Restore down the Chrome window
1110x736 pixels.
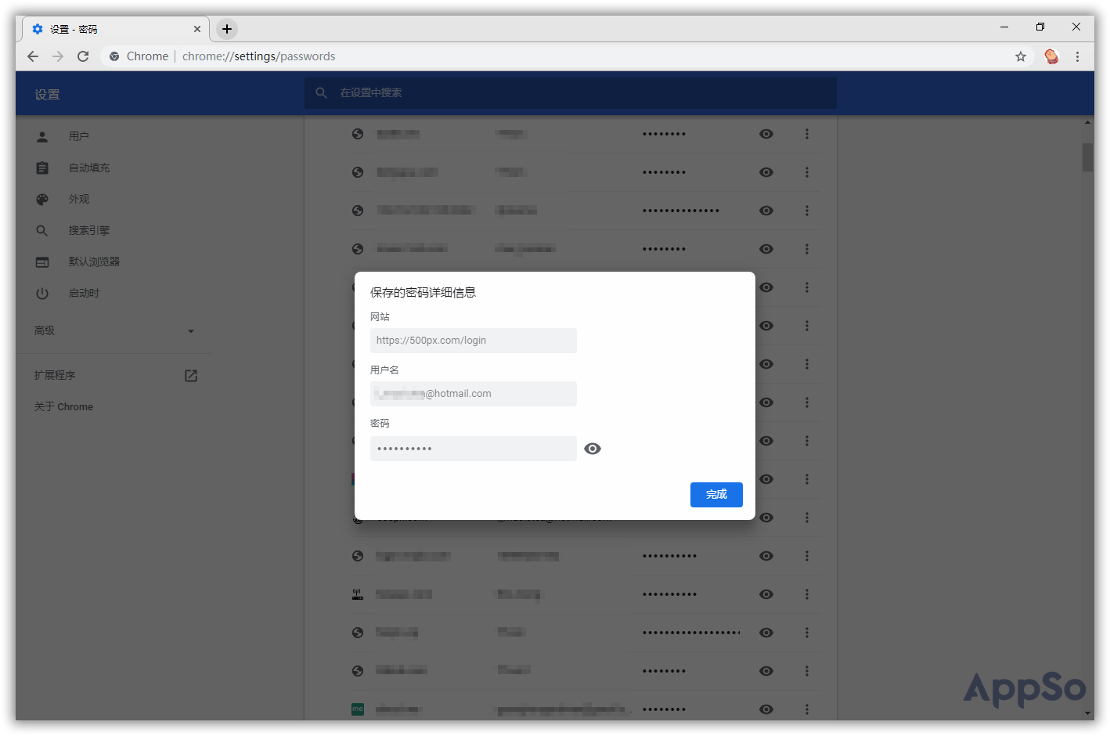(1040, 27)
